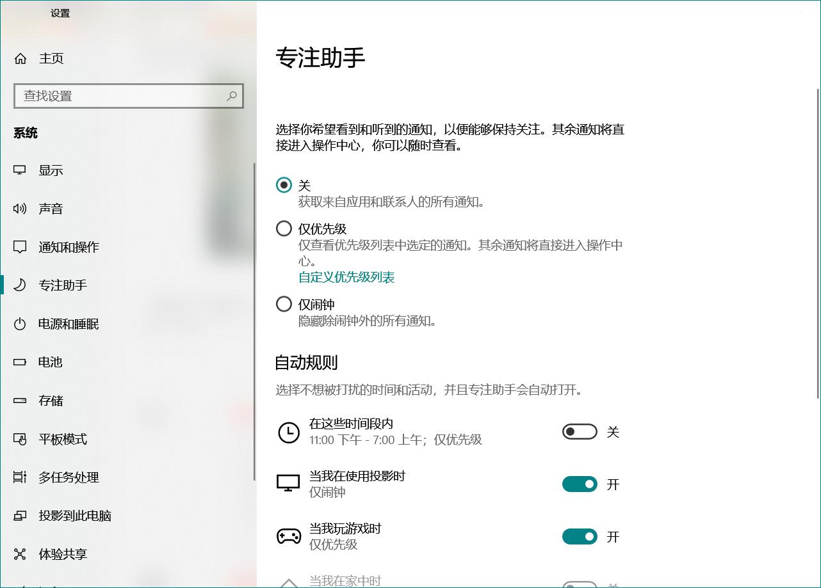Open 电源和睡眠 from the sidebar
This screenshot has height=588, width=821.
coord(67,324)
